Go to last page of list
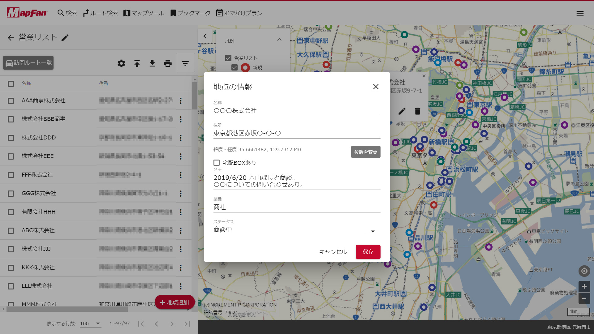 pos(187,324)
